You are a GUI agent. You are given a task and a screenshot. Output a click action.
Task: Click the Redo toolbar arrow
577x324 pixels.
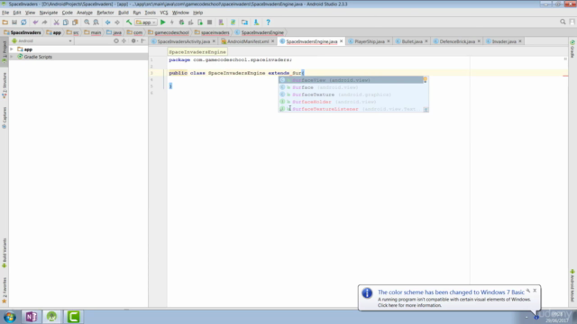pyautogui.click(x=44, y=22)
